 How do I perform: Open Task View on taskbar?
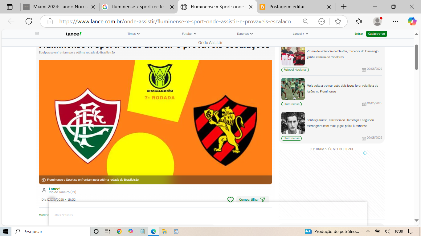coord(107,231)
